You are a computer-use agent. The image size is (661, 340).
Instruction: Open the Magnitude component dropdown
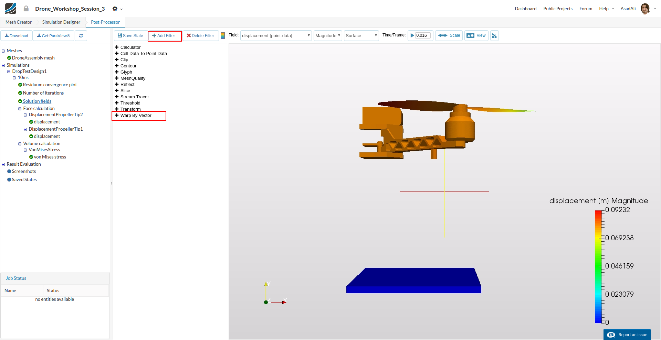[328, 35]
